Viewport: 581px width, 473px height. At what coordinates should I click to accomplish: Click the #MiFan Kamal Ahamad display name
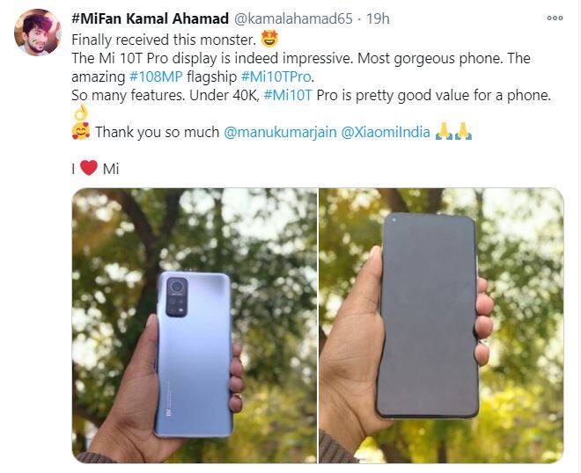[150, 18]
